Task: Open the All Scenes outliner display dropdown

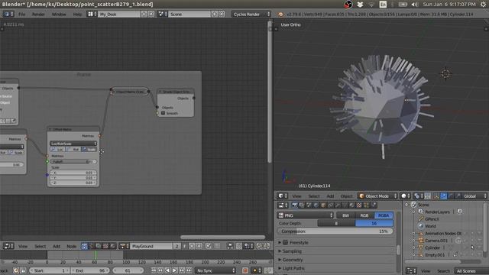Action: 470,271
